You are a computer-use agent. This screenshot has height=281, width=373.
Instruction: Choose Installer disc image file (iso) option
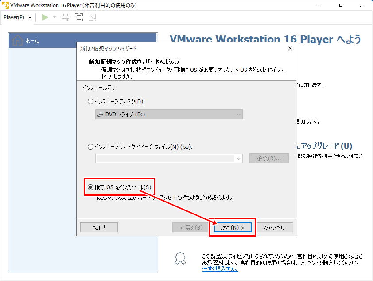click(x=91, y=147)
